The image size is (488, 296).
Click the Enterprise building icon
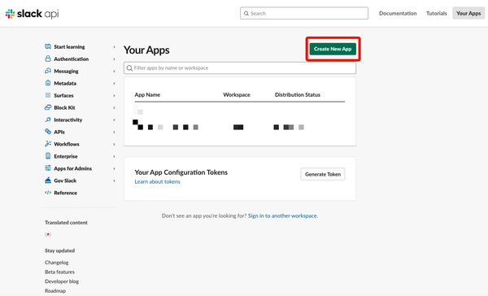click(48, 155)
